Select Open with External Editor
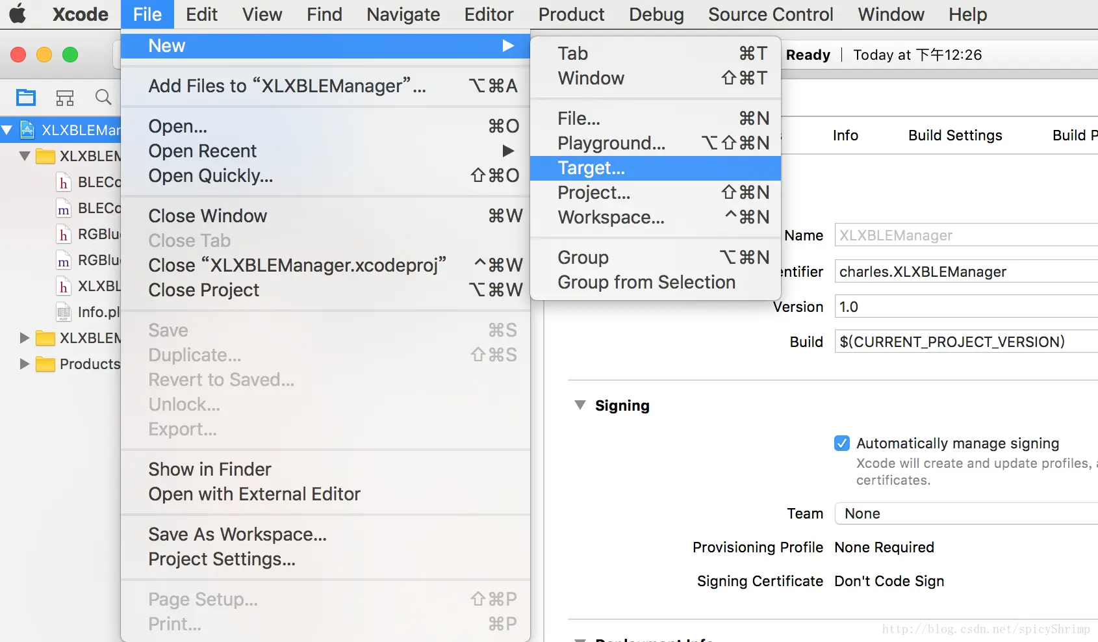The height and width of the screenshot is (642, 1098). pyautogui.click(x=326, y=494)
